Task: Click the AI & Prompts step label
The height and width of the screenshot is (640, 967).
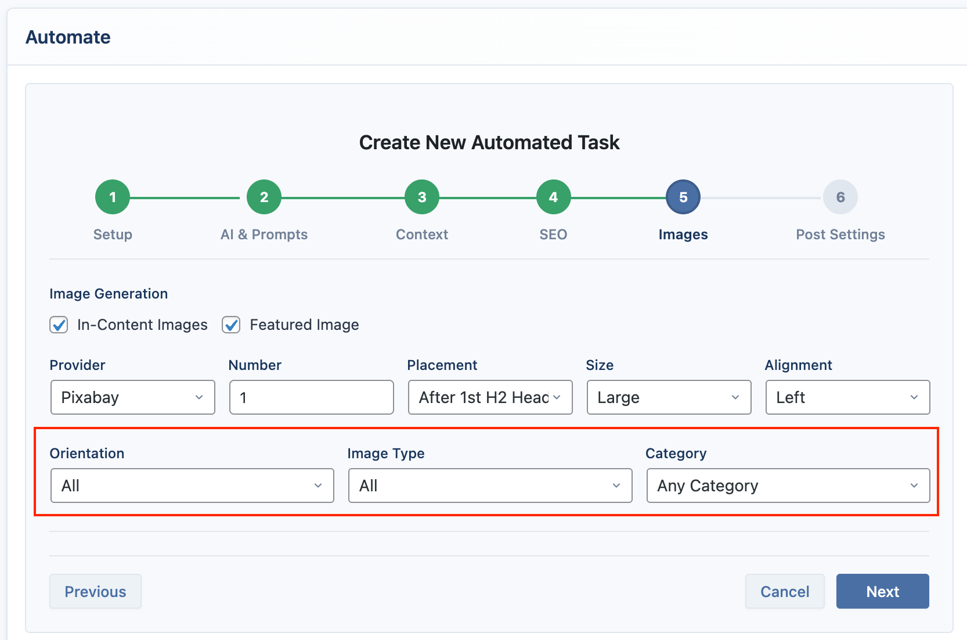Action: click(264, 235)
